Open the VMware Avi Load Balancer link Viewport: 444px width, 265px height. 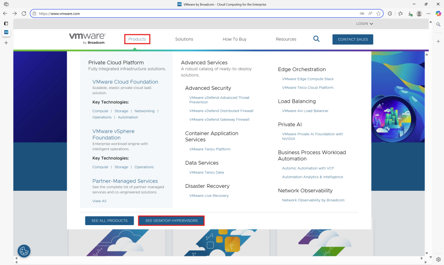pos(305,111)
